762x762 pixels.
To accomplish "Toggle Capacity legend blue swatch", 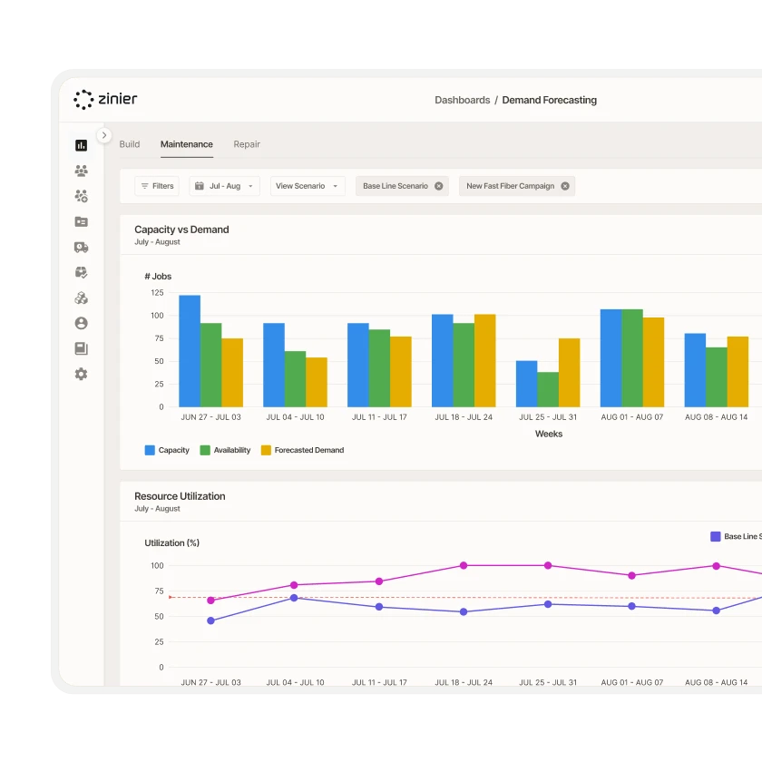I will point(150,450).
